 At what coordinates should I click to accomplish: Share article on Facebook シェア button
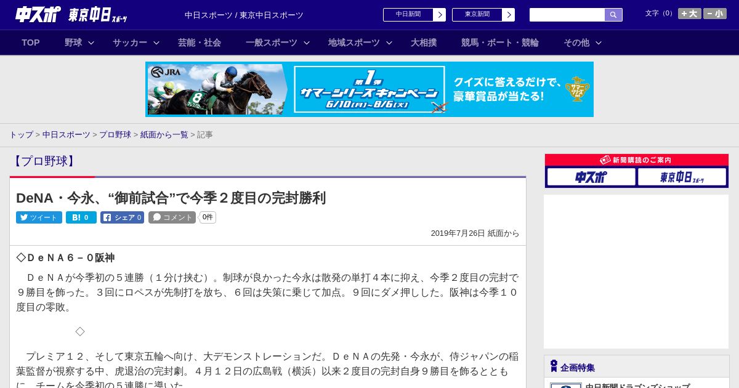pos(122,217)
